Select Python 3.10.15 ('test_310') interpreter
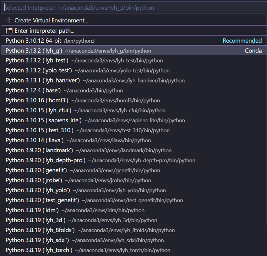The height and width of the screenshot is (256, 267). pyautogui.click(x=134, y=130)
